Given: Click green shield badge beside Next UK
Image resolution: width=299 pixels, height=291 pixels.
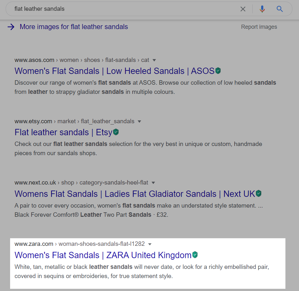Looking at the screenshot, I should tap(259, 193).
